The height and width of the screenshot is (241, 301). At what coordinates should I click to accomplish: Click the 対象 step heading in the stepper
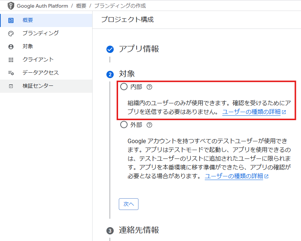coord(127,74)
